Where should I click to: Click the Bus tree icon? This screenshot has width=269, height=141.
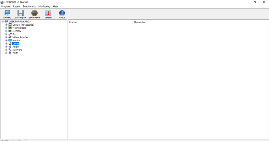(x=10, y=34)
